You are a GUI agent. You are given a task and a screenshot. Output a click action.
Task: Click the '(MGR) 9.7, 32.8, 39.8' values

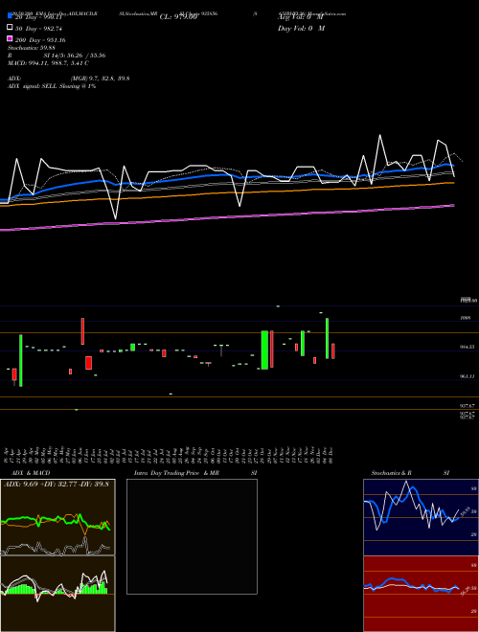[100, 79]
